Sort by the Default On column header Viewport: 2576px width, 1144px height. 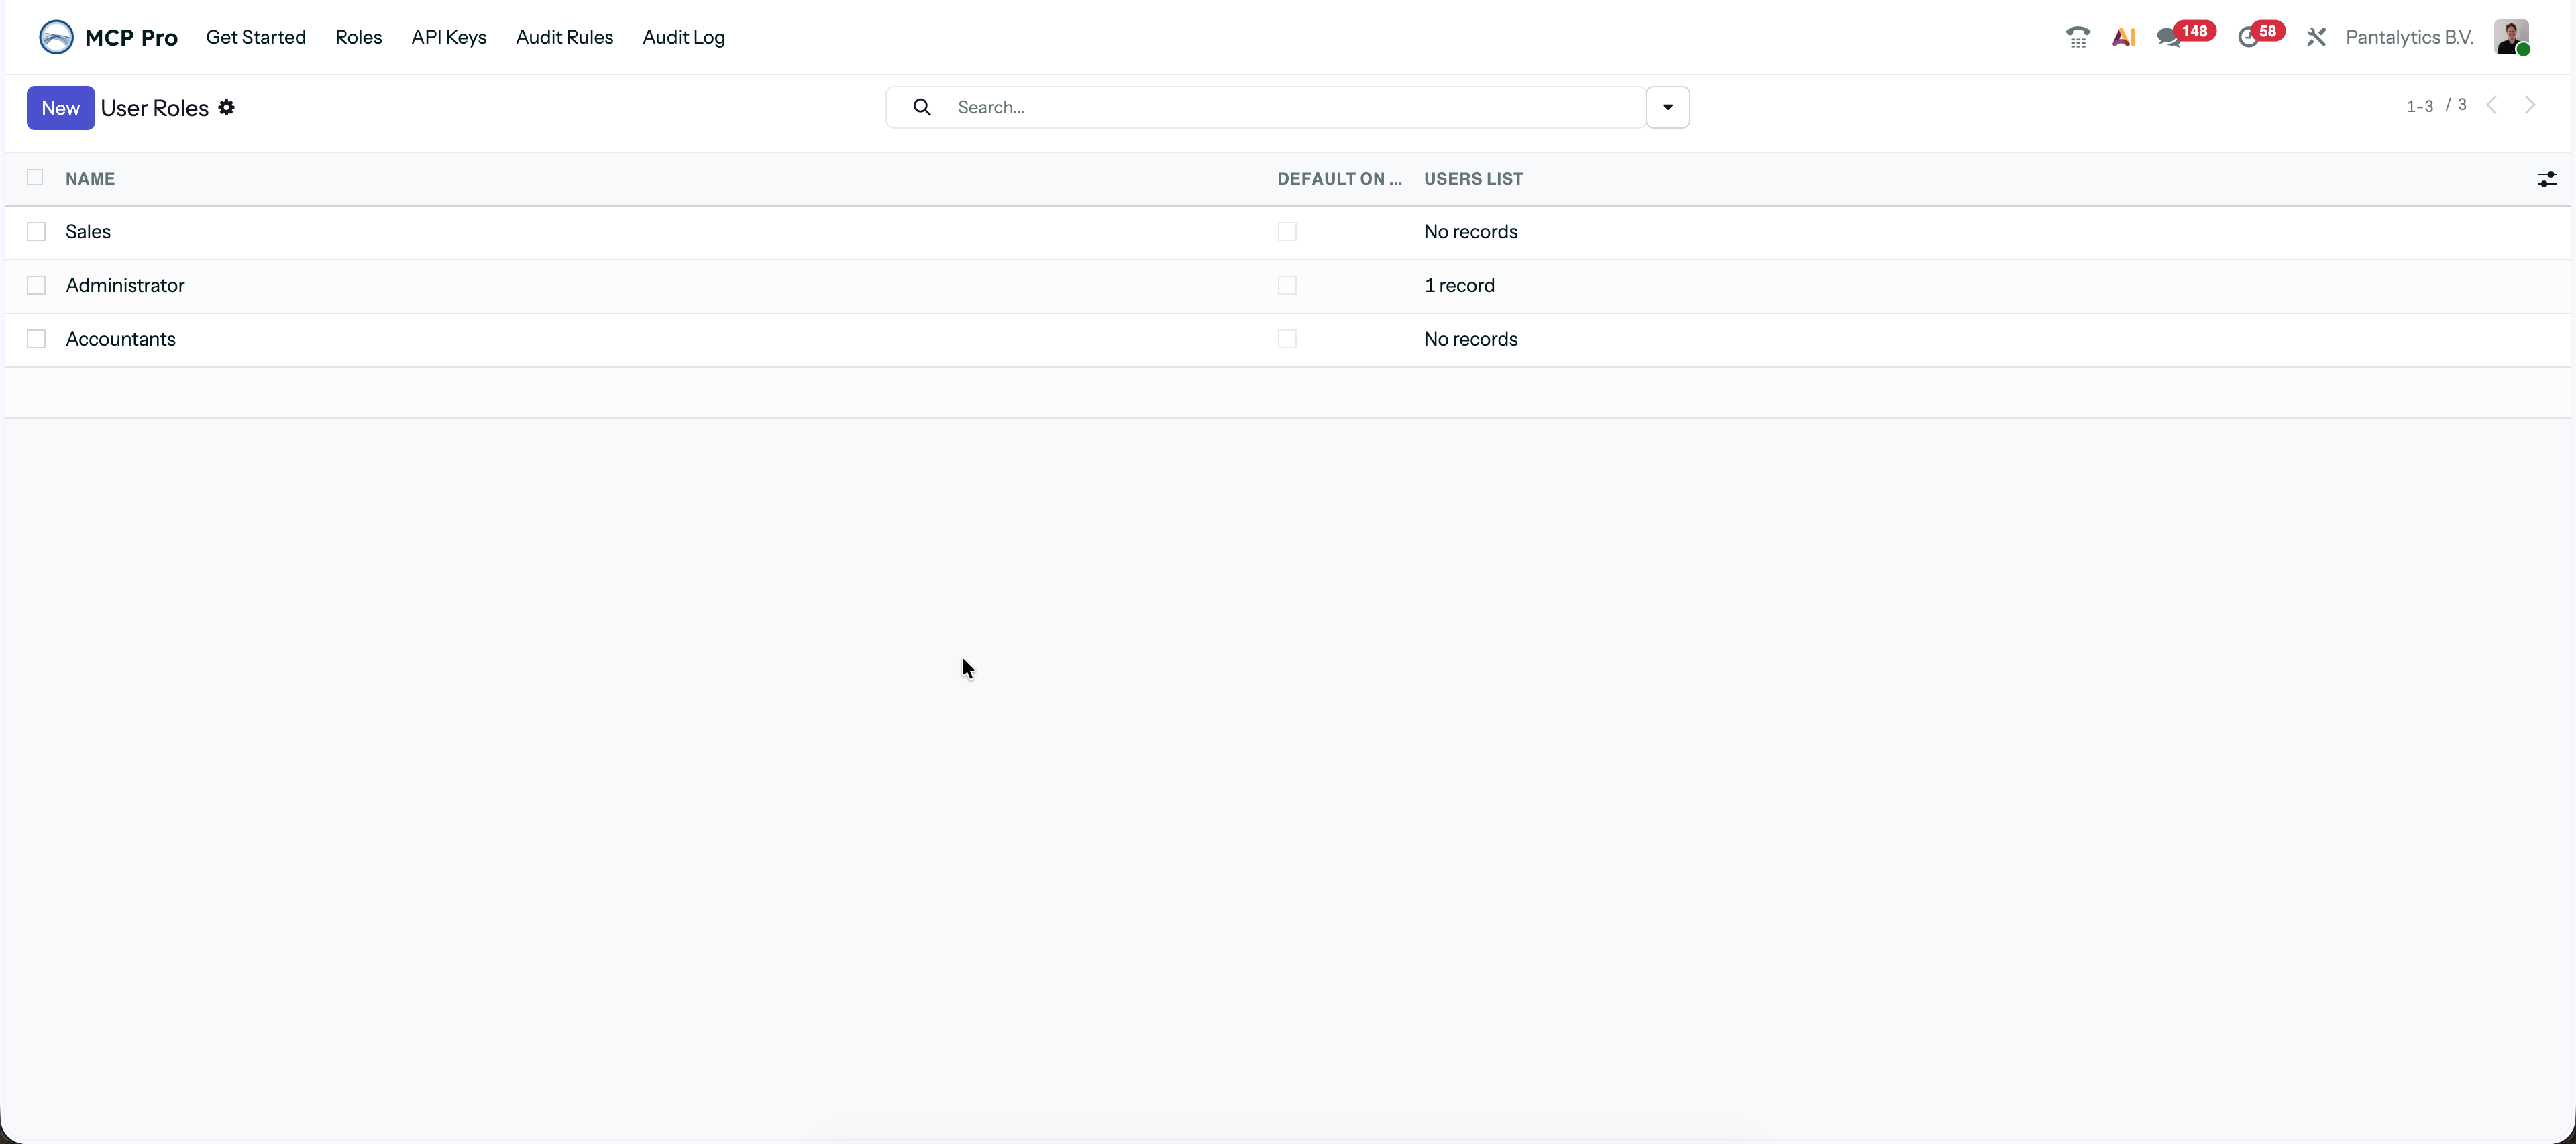click(1339, 179)
